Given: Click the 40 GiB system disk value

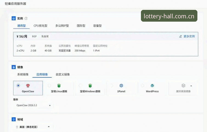Looking at the screenshot, I should point(48,51).
